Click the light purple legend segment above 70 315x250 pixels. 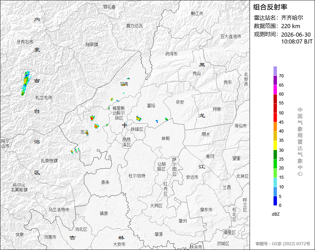pos(275,71)
